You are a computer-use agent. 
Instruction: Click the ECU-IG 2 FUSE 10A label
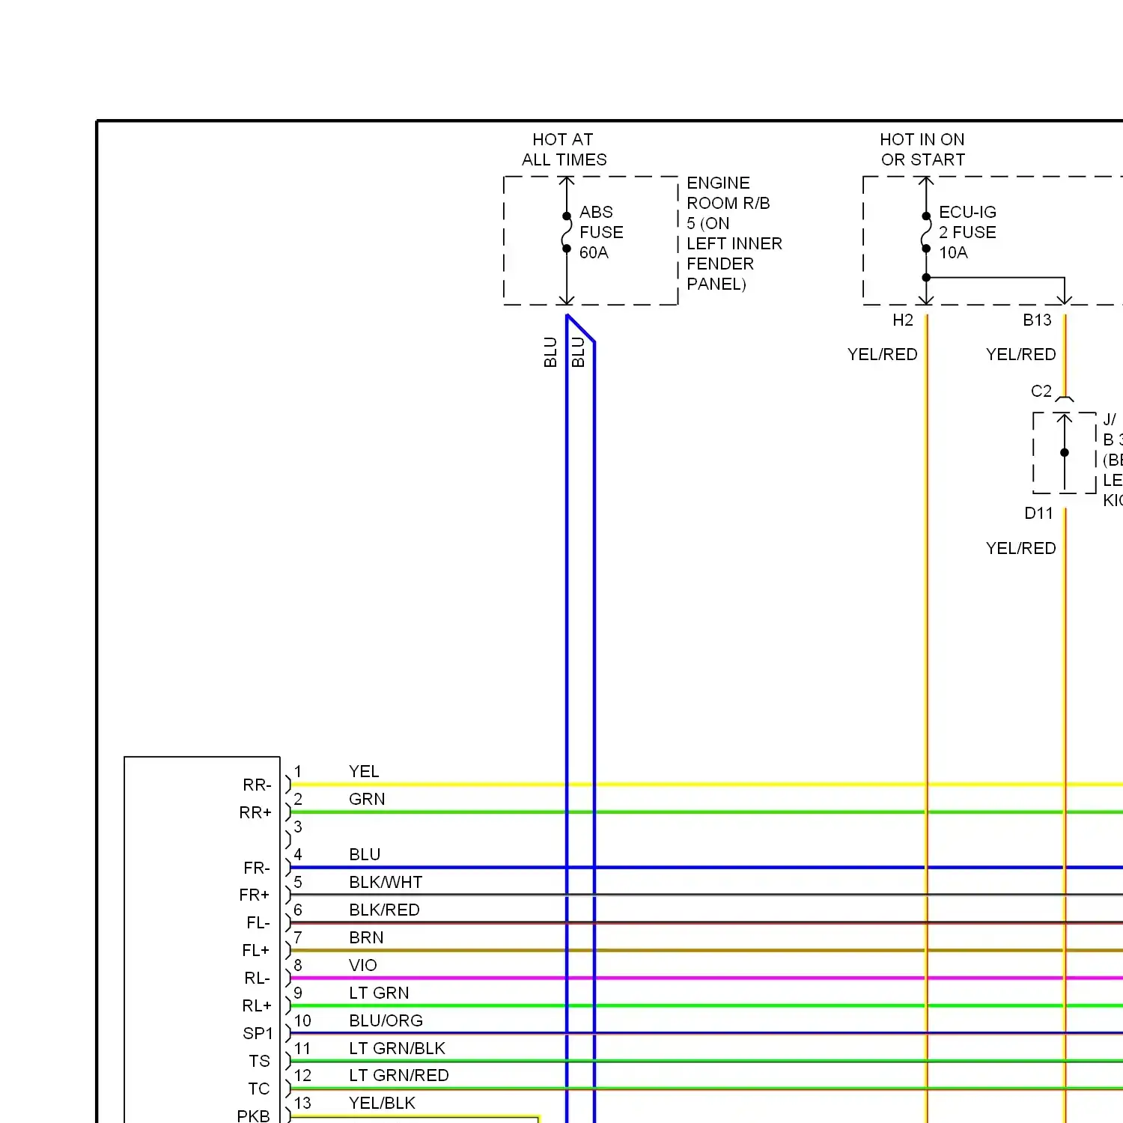[x=967, y=232]
